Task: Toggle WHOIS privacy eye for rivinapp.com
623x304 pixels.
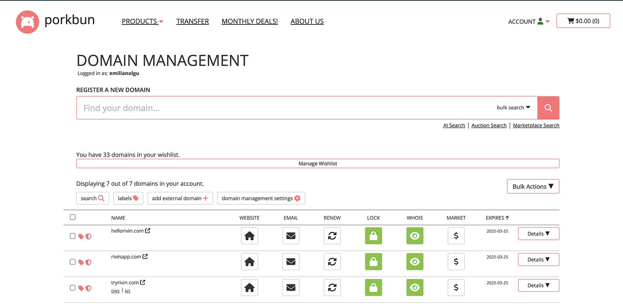Action: (415, 262)
